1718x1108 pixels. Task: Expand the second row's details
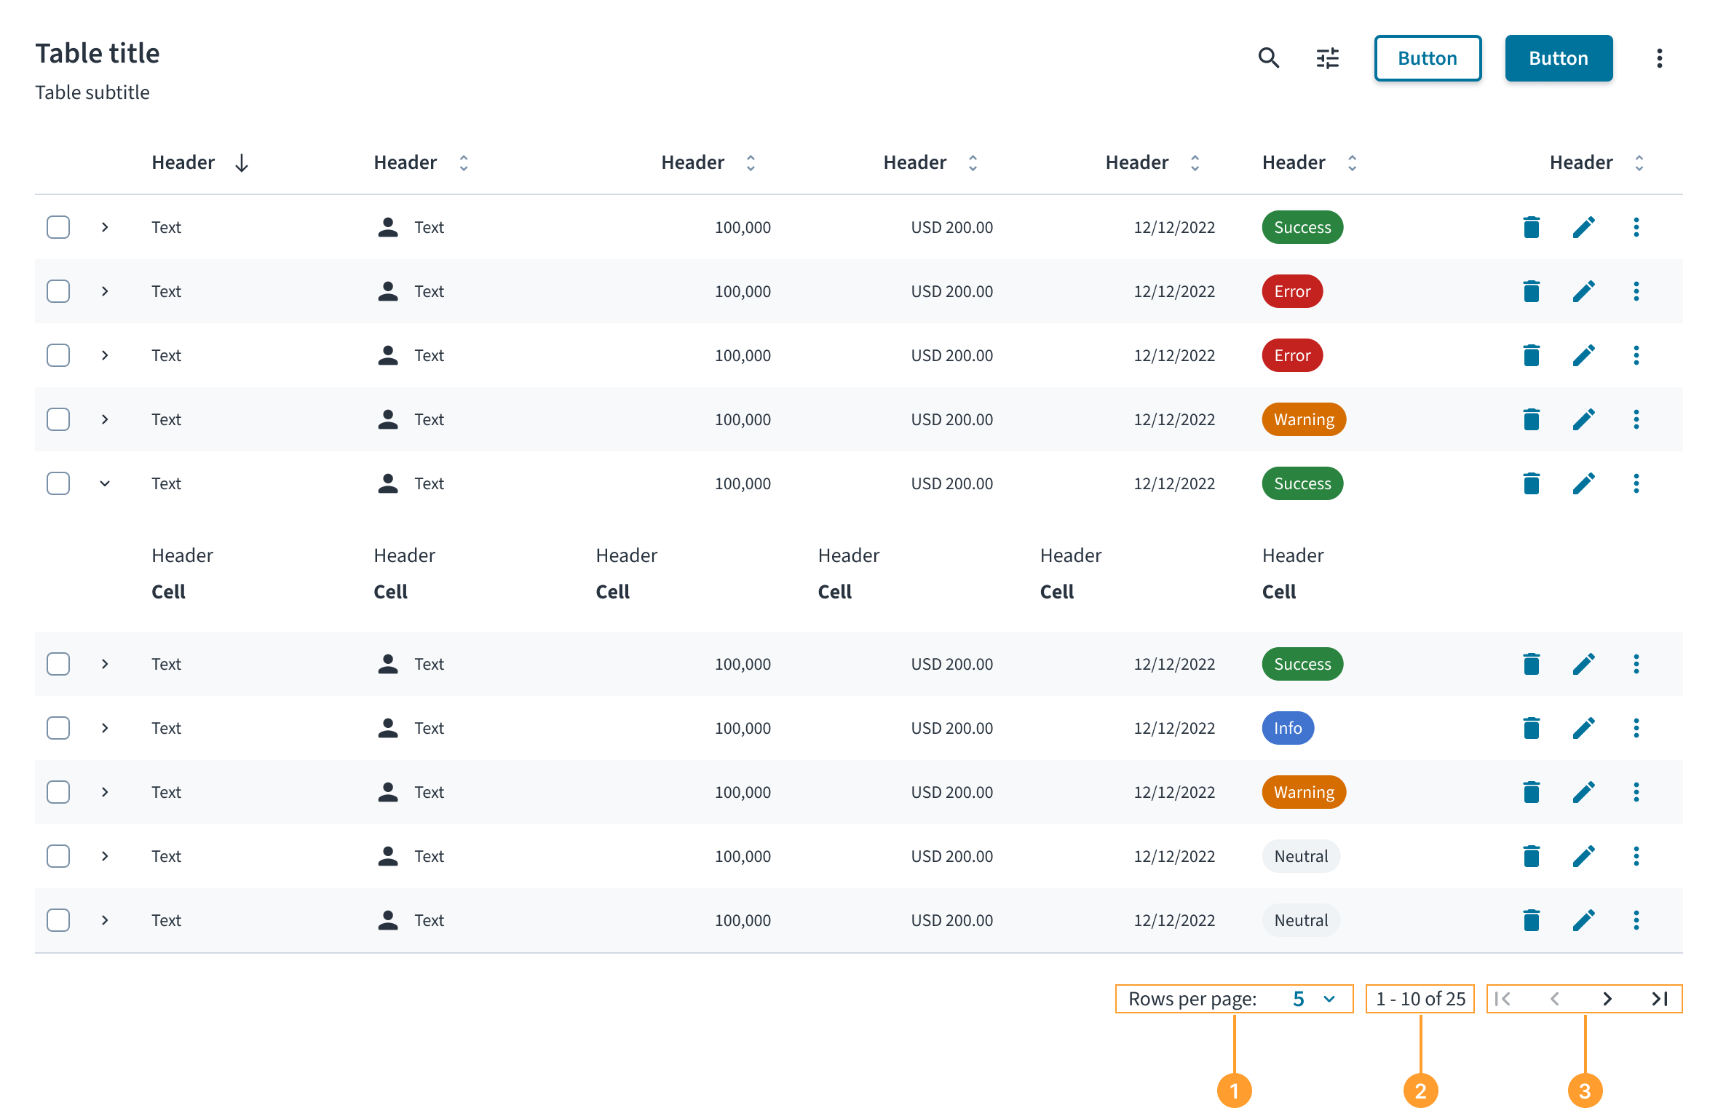pos(105,291)
